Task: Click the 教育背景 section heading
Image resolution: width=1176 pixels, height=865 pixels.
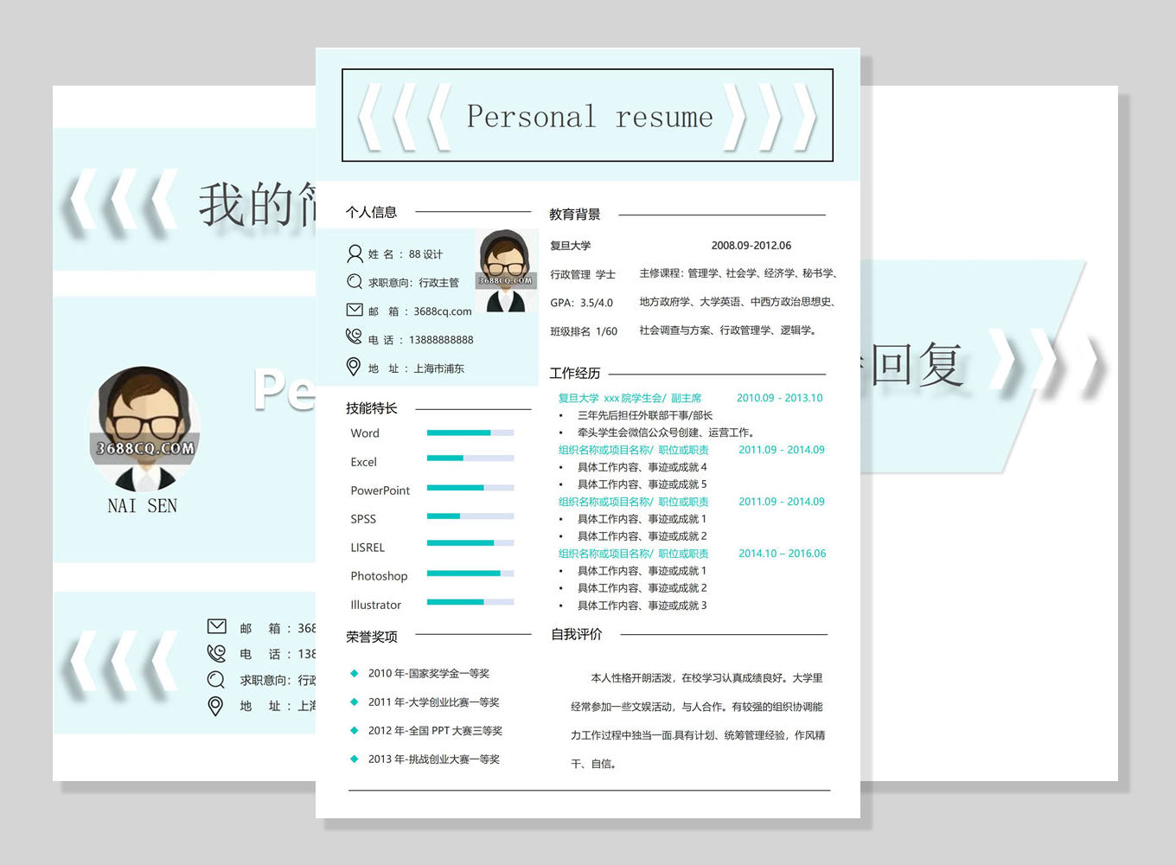Action: pyautogui.click(x=575, y=215)
